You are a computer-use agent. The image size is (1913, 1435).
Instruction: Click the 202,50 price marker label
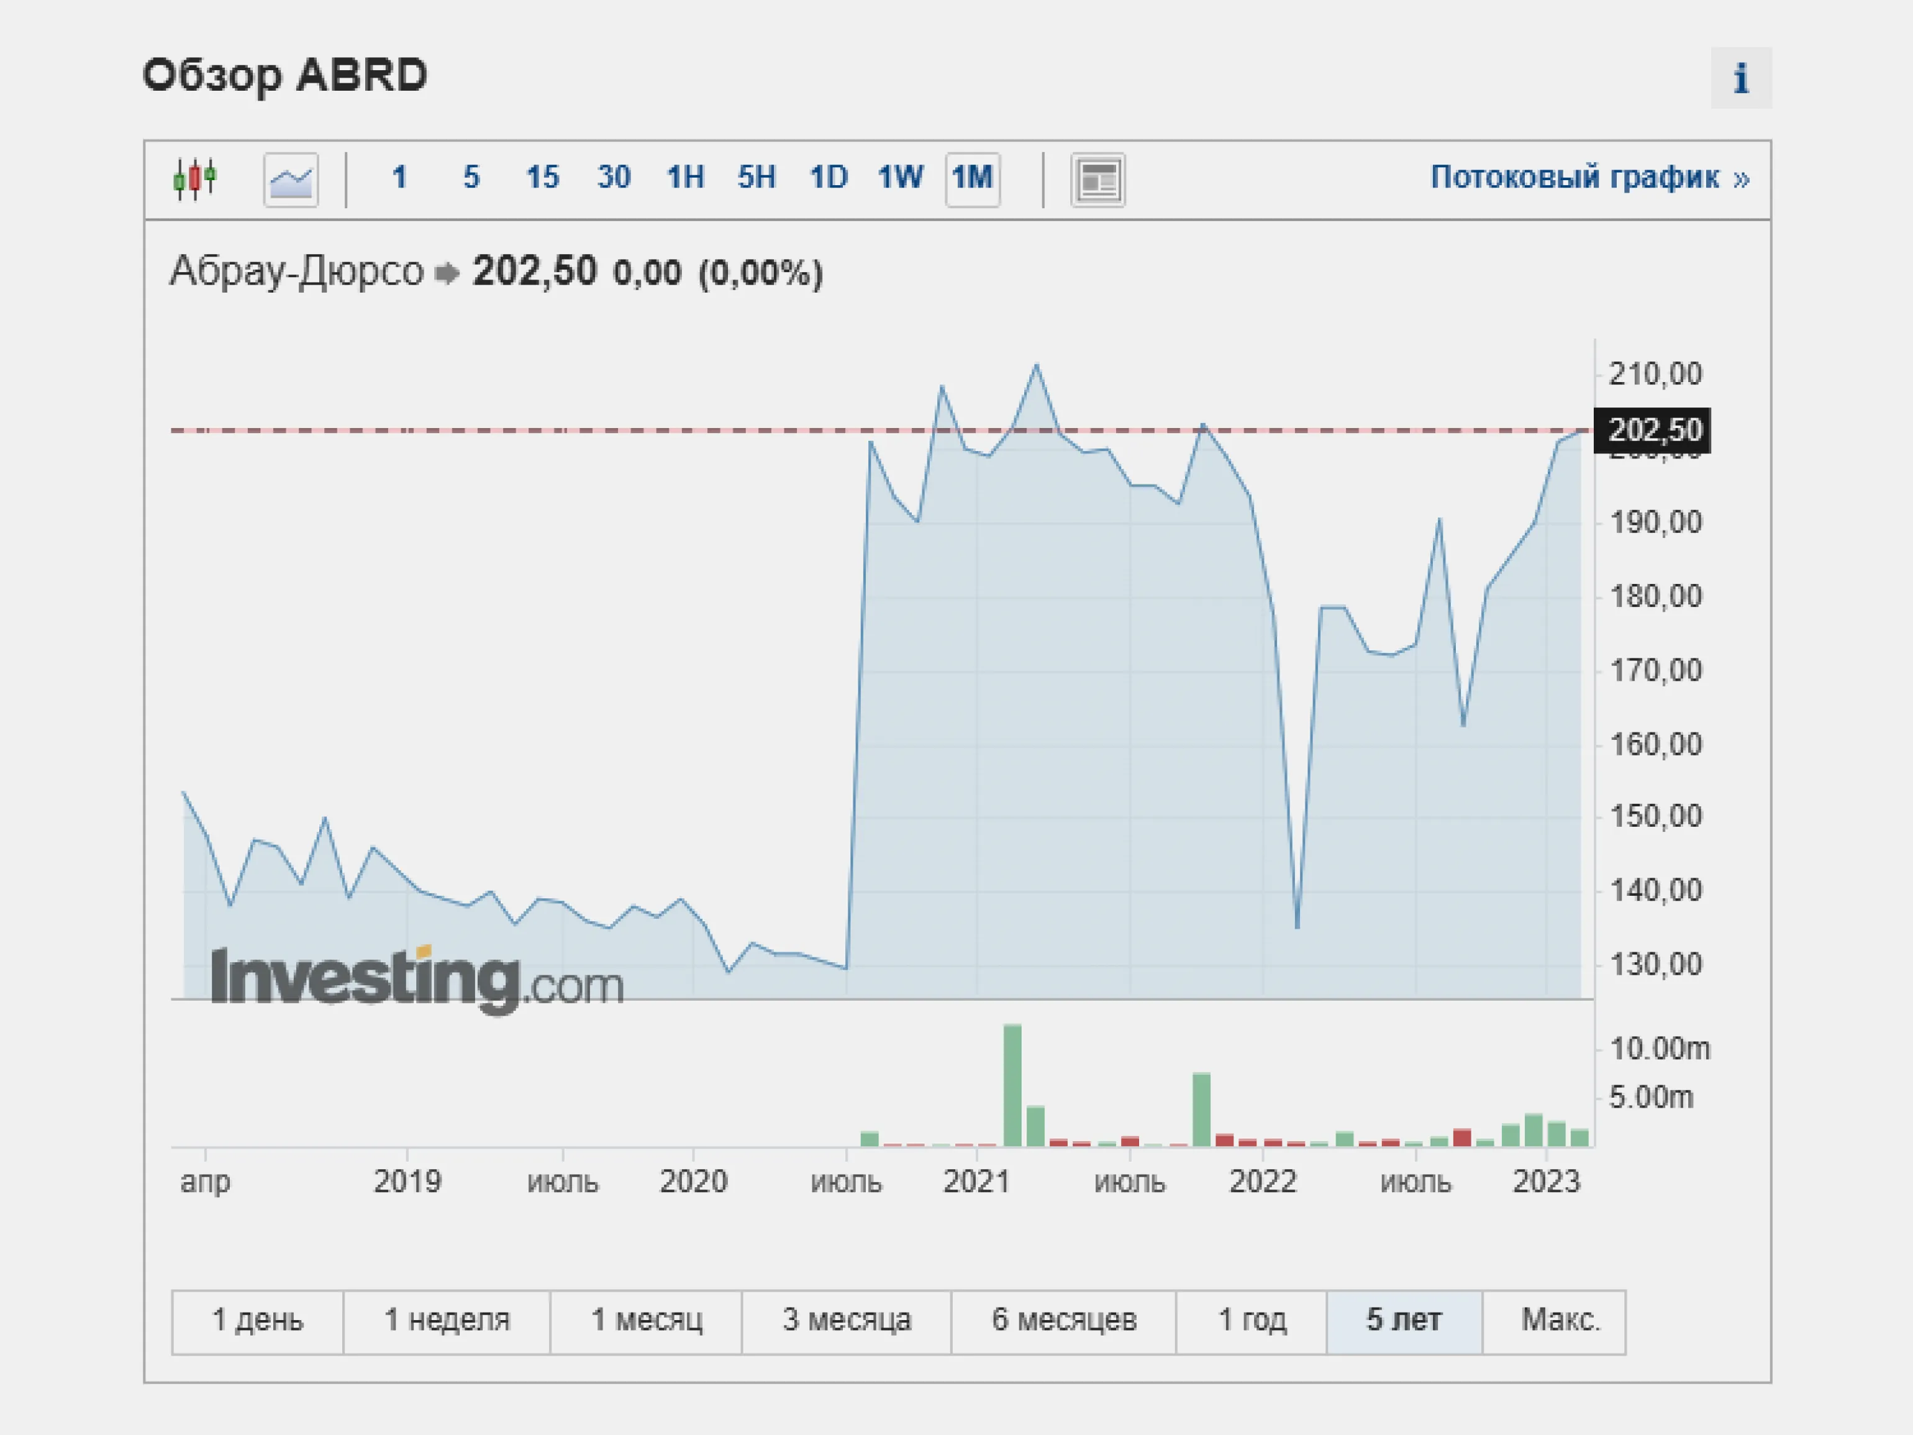(x=1652, y=430)
